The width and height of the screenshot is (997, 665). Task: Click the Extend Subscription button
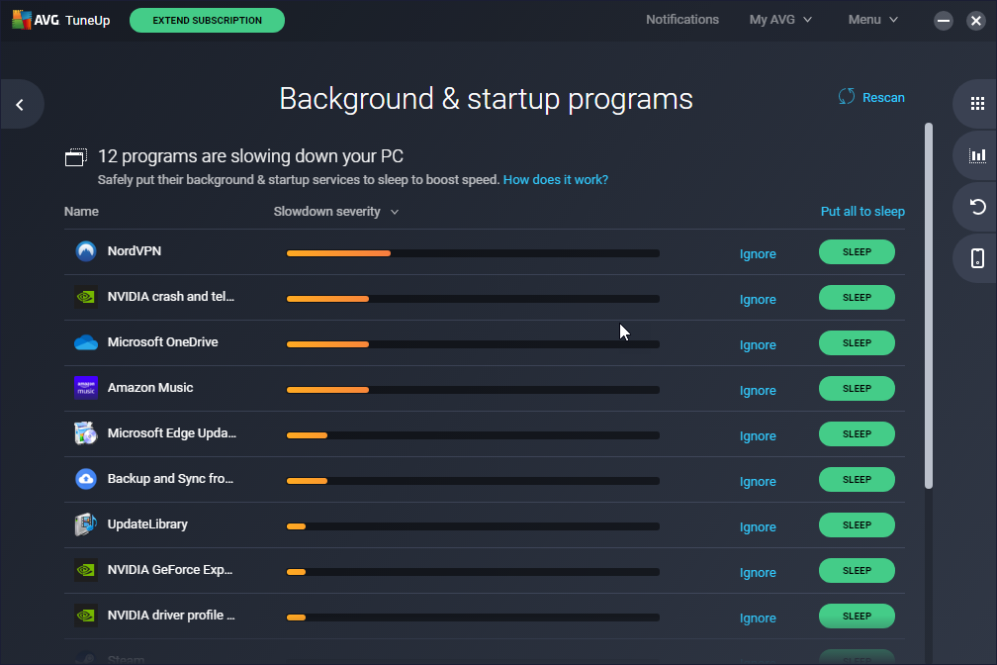point(207,20)
